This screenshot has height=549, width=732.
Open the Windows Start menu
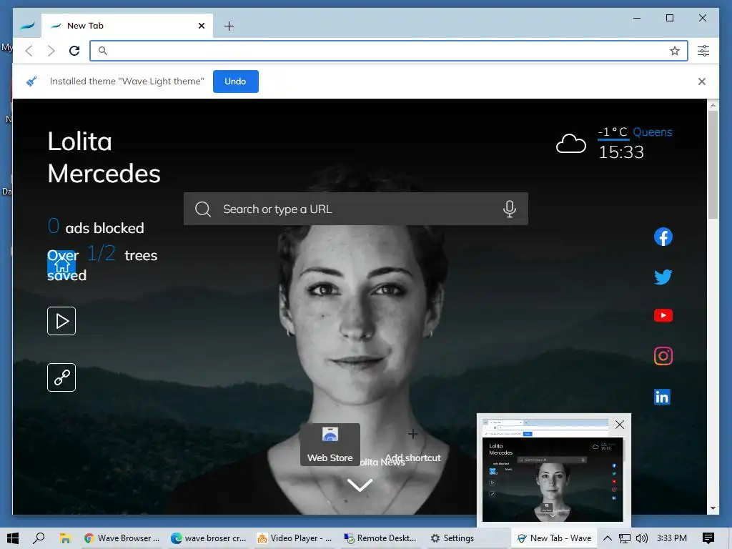(x=13, y=538)
